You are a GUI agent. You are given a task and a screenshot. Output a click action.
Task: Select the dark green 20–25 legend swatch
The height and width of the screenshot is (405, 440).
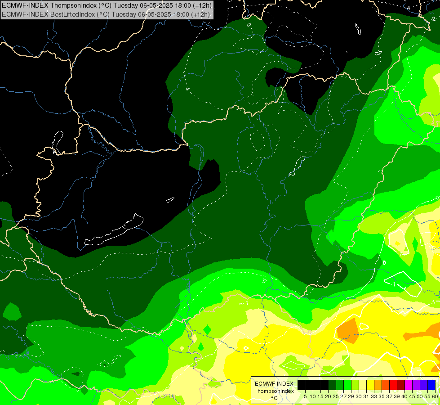[332, 385]
